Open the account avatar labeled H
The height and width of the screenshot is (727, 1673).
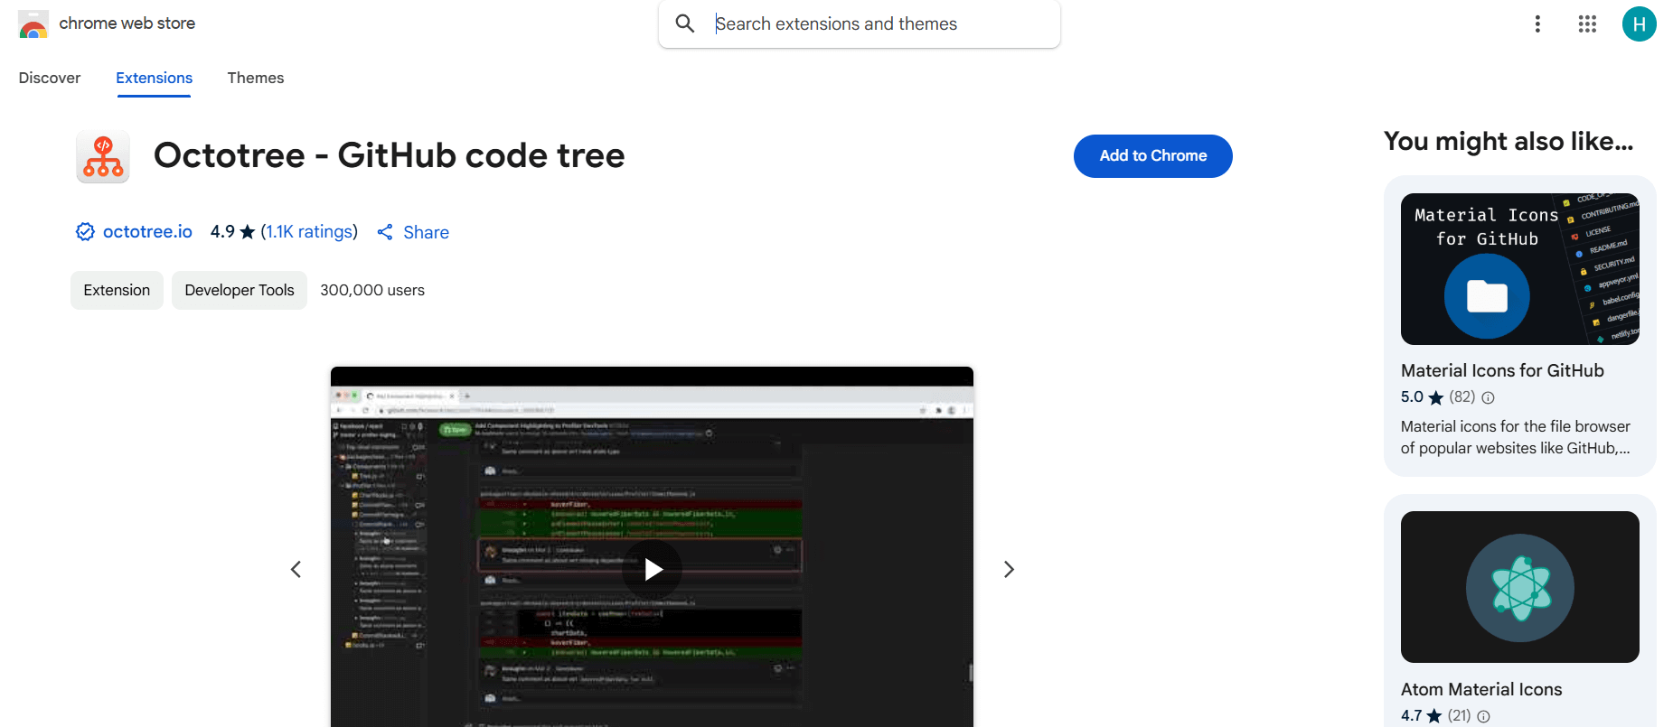1639,24
